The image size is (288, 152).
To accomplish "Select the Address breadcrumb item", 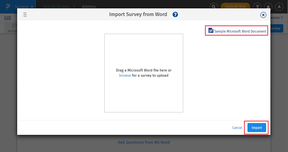I will 89,6.
